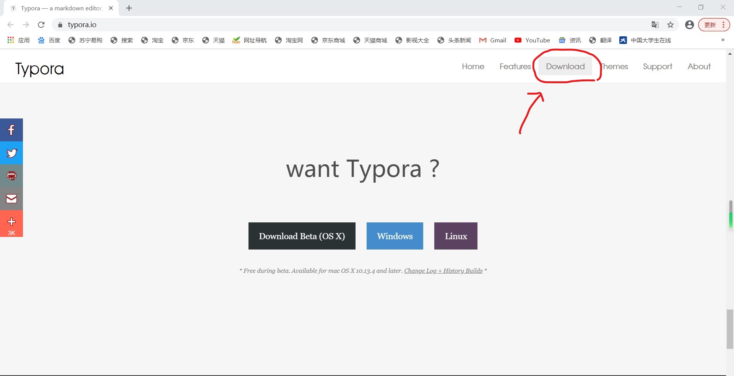This screenshot has height=376, width=734.
Task: Open the 百度 bookmark
Action: [49, 40]
